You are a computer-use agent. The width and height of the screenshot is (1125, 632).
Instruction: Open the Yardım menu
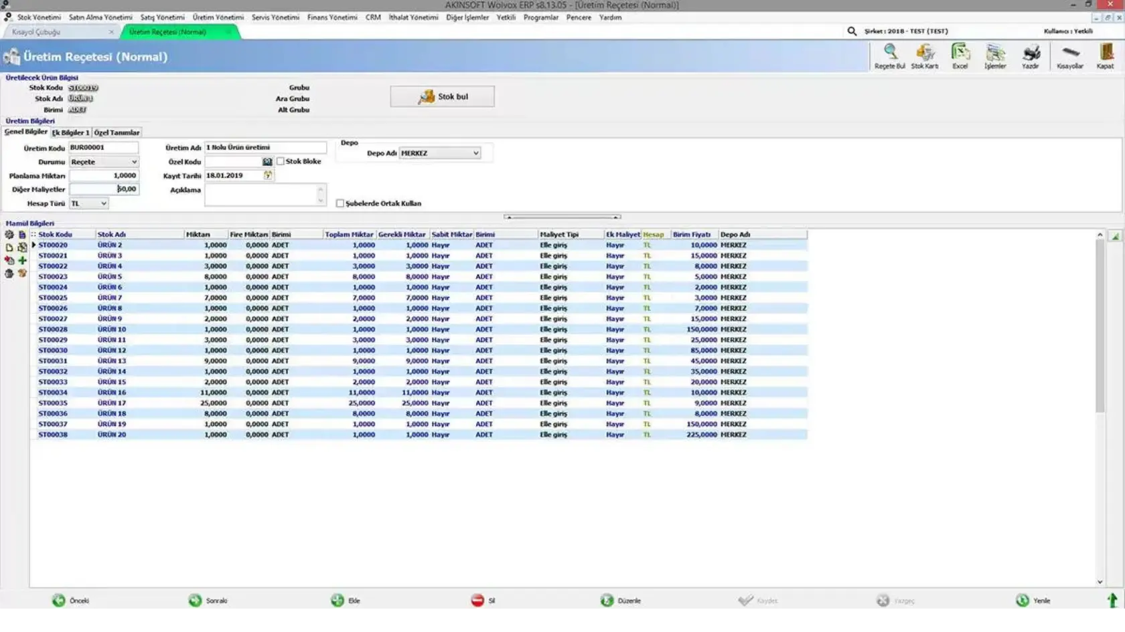click(610, 17)
